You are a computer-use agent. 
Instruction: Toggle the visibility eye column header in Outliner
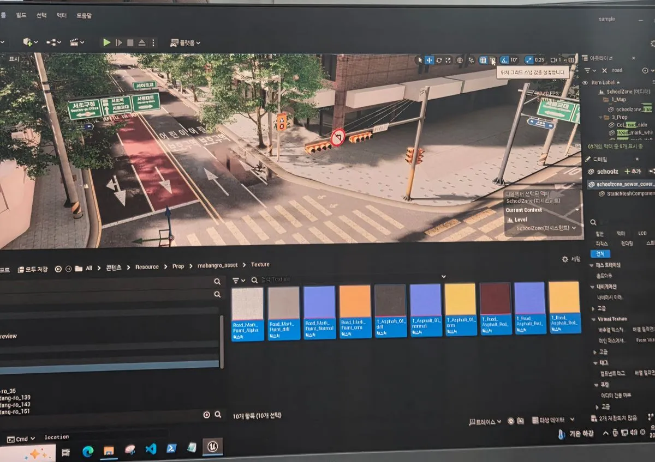(x=585, y=83)
